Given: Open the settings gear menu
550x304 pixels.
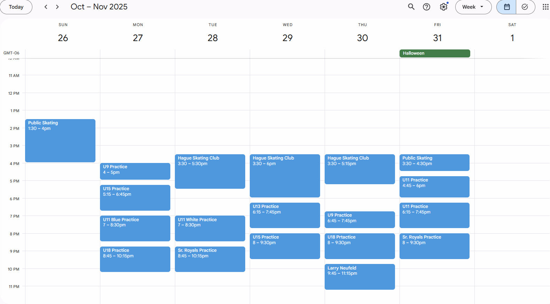Looking at the screenshot, I should [x=443, y=7].
